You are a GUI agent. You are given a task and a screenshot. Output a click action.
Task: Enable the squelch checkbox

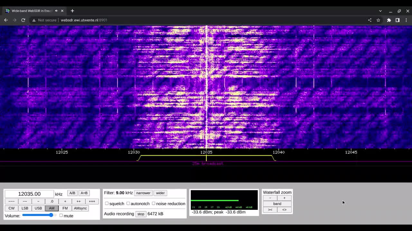(107, 203)
